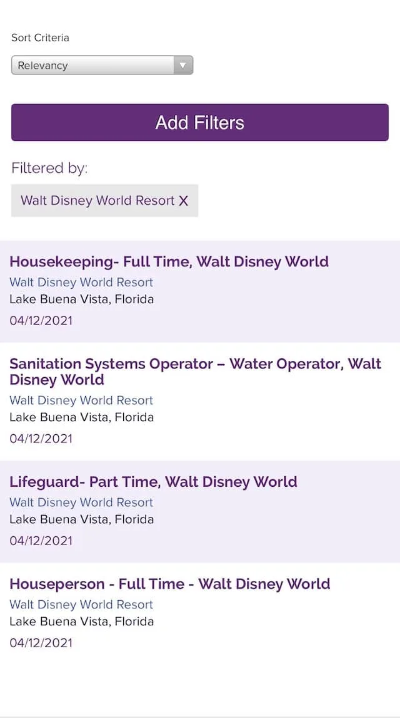Click the arrow on the sort dropdown

tap(183, 65)
